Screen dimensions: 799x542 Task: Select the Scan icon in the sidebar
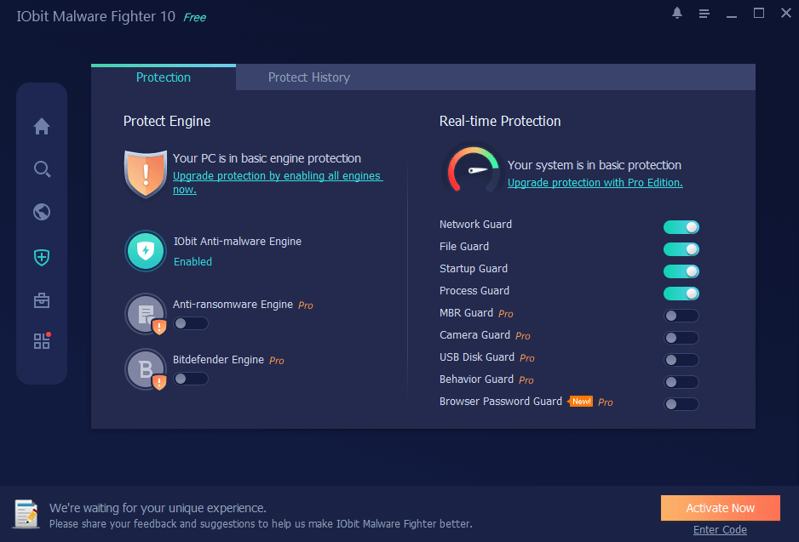tap(41, 169)
